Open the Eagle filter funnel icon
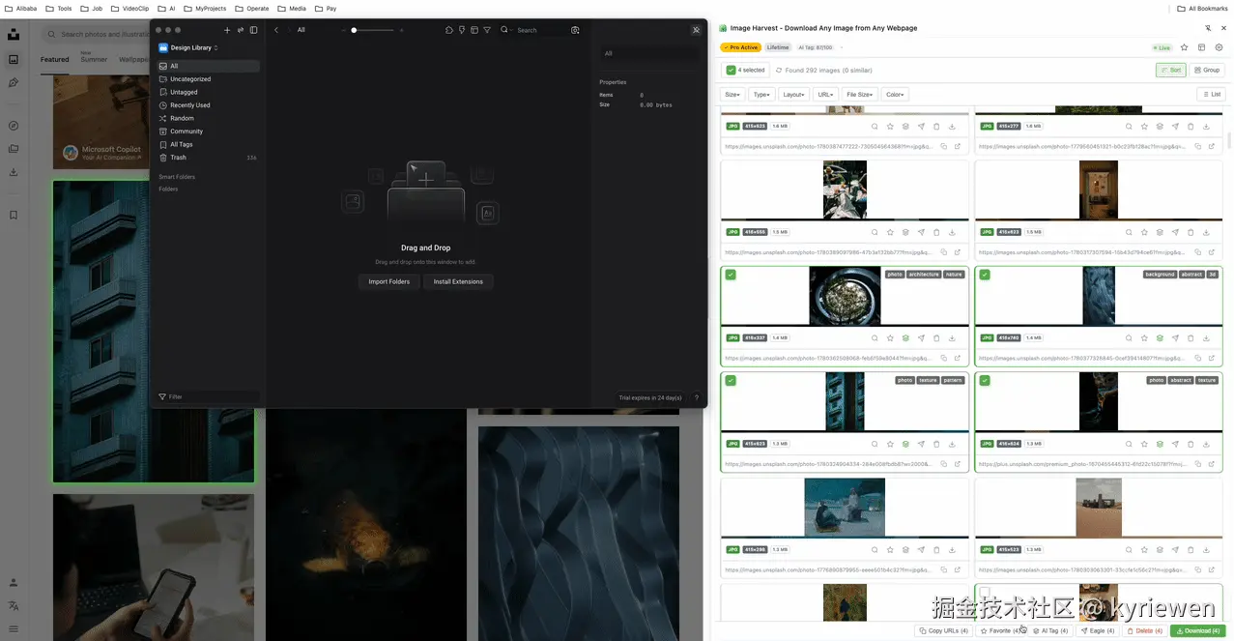This screenshot has height=641, width=1234. 486,30
